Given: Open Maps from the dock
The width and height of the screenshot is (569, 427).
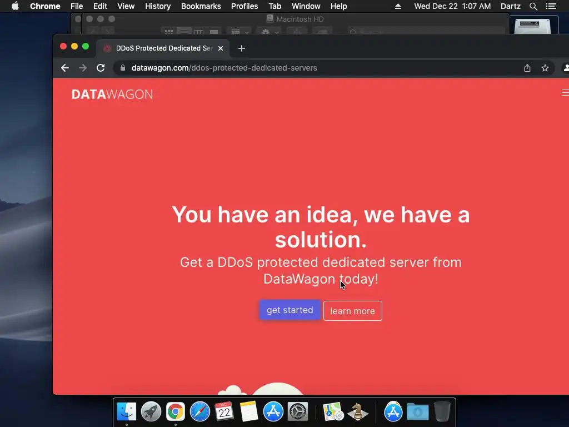Looking at the screenshot, I should (333, 412).
